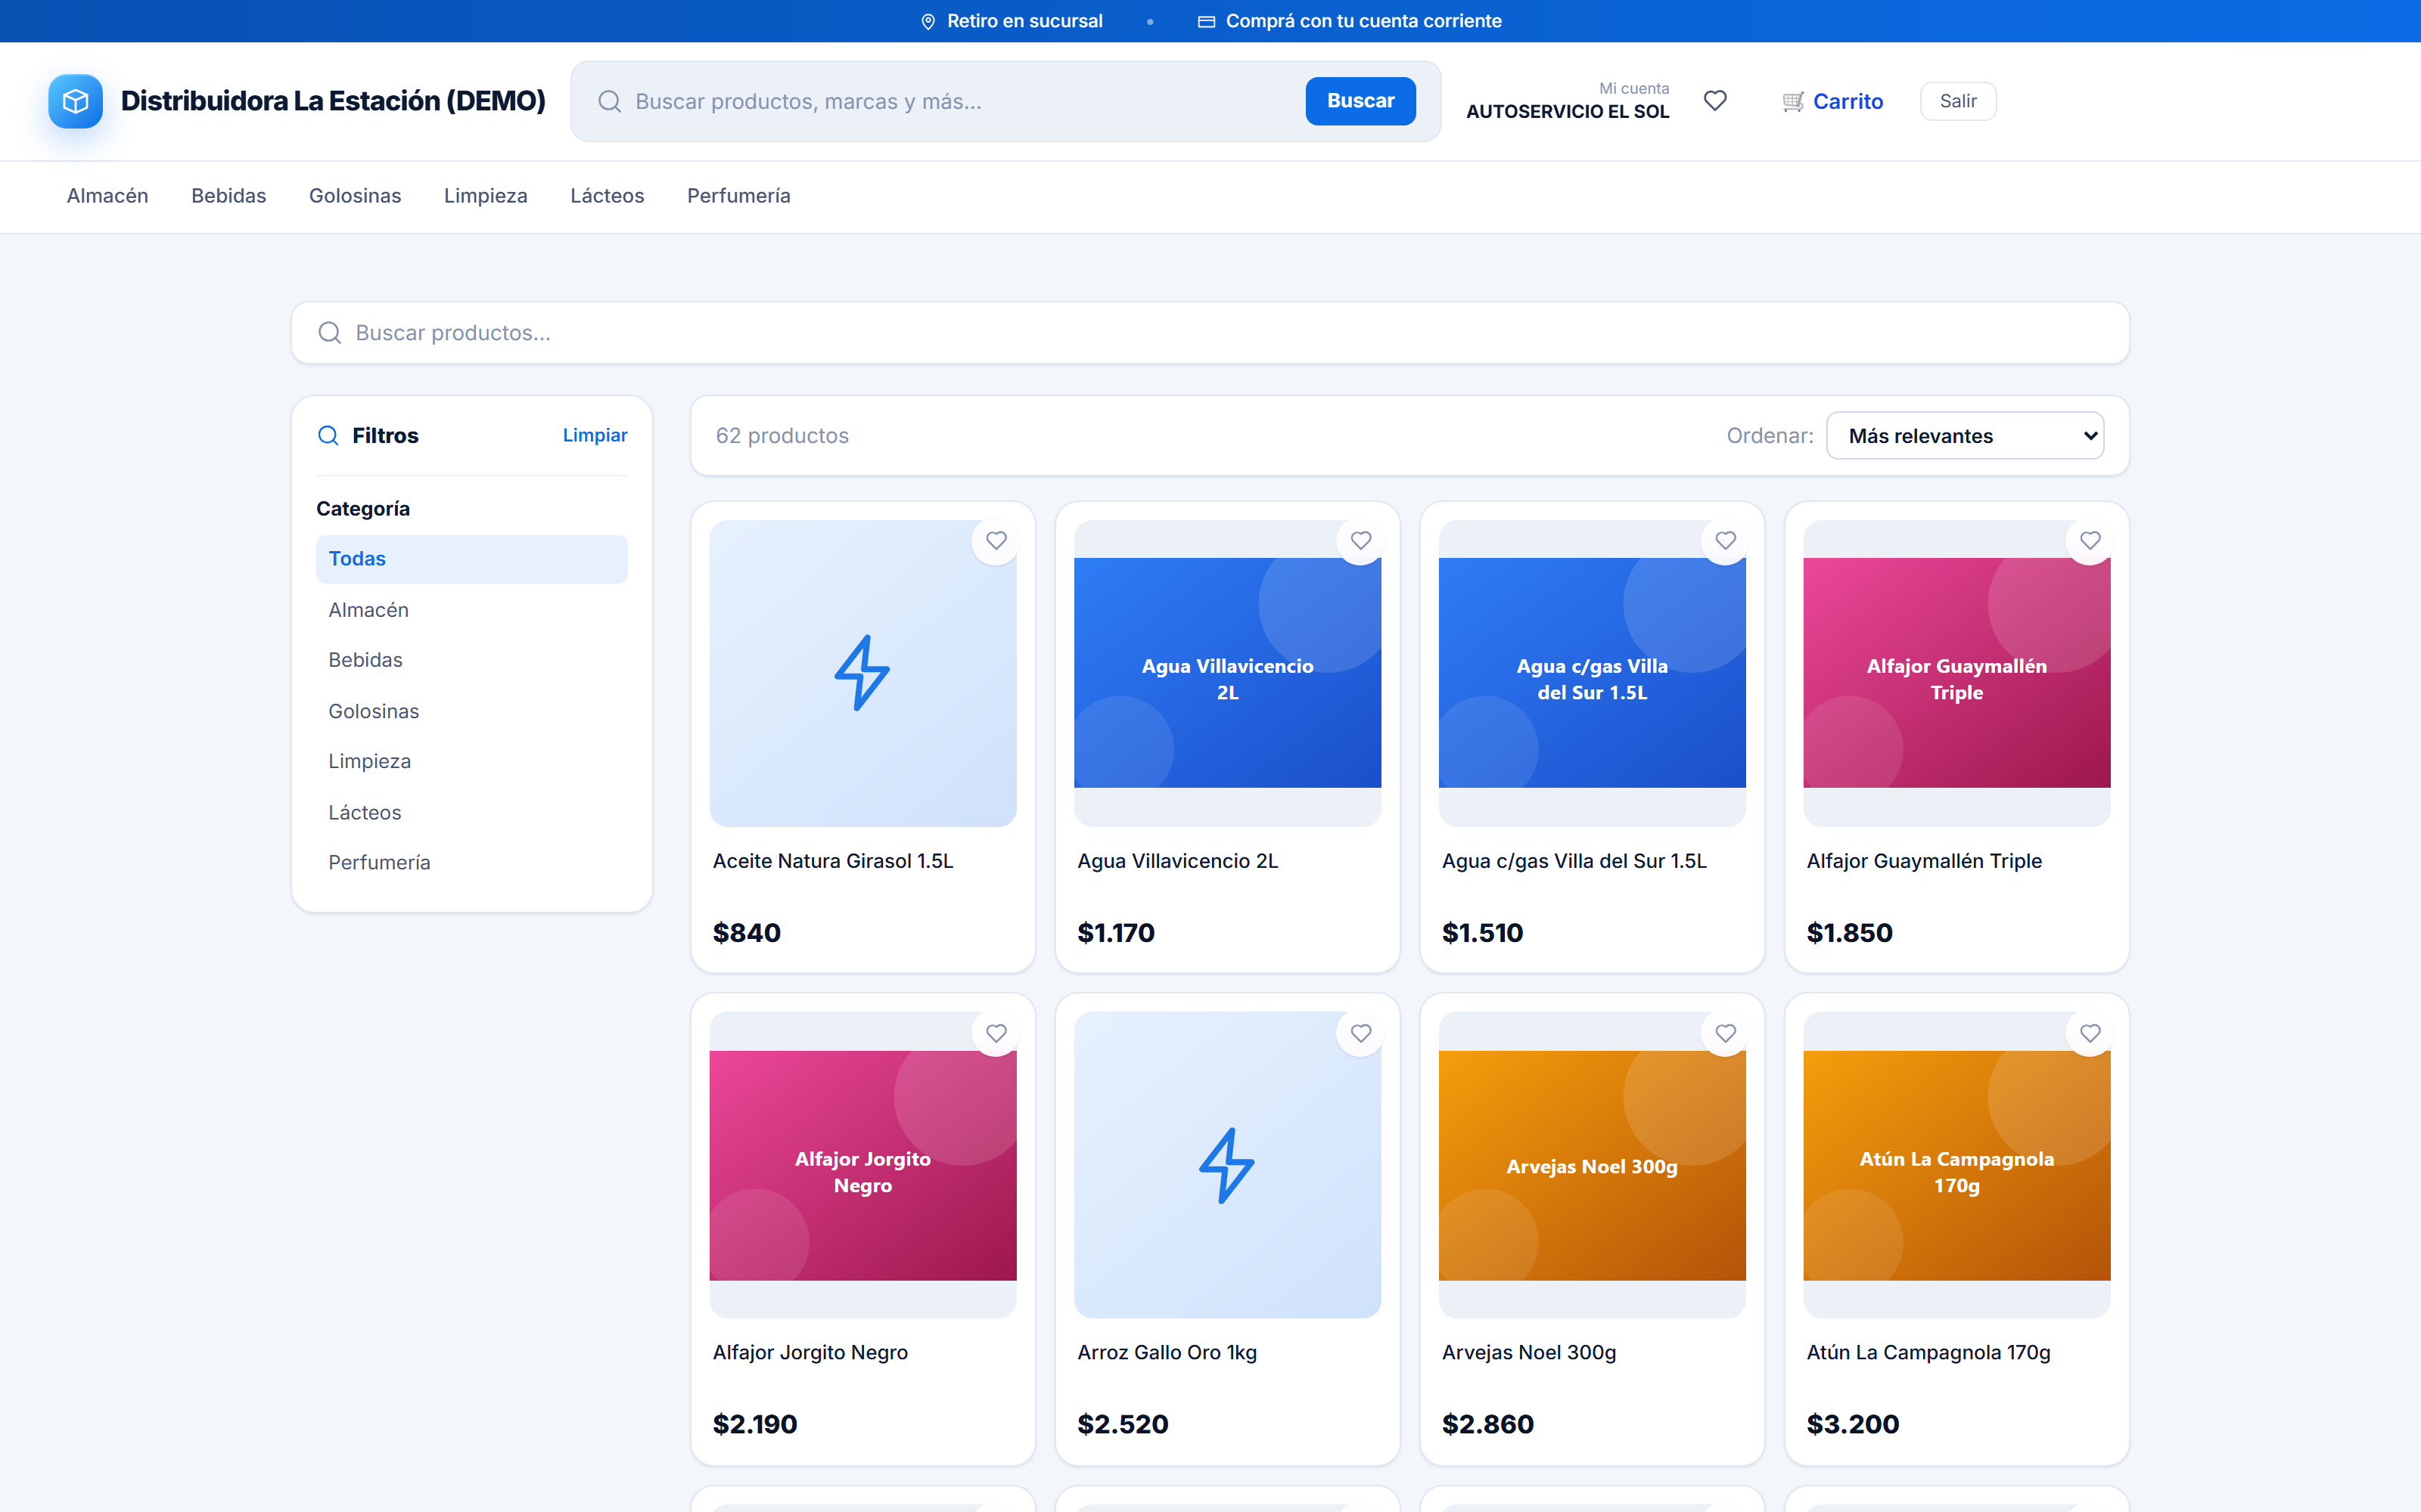Favorite Agua Villavicencio 2L with heart
Viewport: 2421px width, 1512px height.
(x=1360, y=541)
